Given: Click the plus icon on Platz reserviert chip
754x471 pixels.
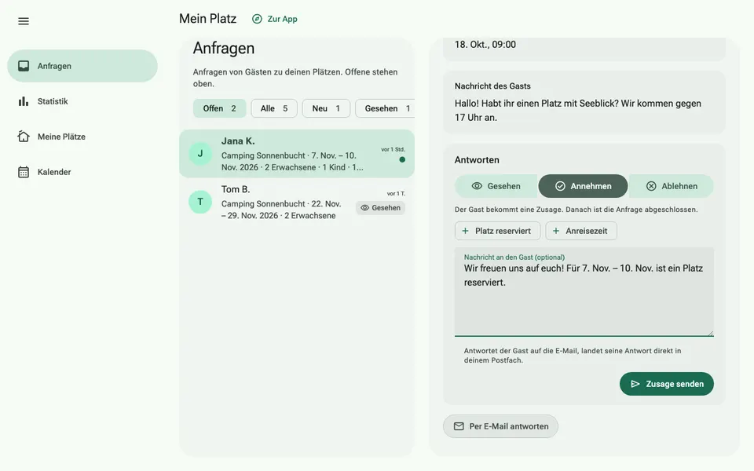Looking at the screenshot, I should tap(465, 231).
